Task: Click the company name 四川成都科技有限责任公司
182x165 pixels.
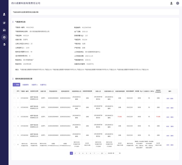Action: (26, 3)
